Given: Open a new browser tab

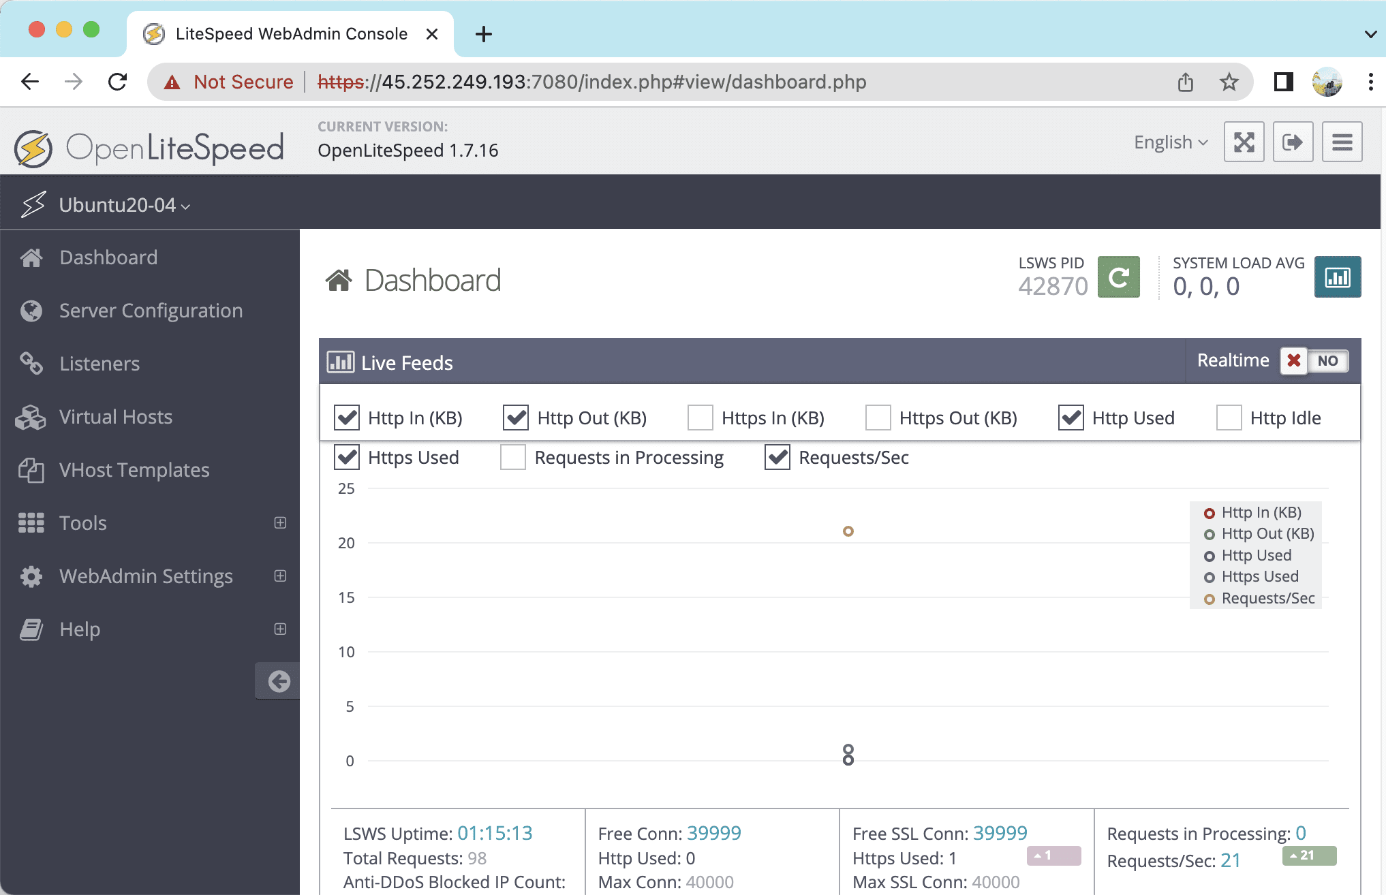Looking at the screenshot, I should [x=484, y=34].
